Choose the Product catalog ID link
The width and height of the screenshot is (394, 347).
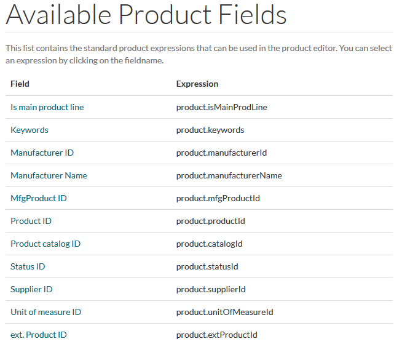click(x=45, y=244)
